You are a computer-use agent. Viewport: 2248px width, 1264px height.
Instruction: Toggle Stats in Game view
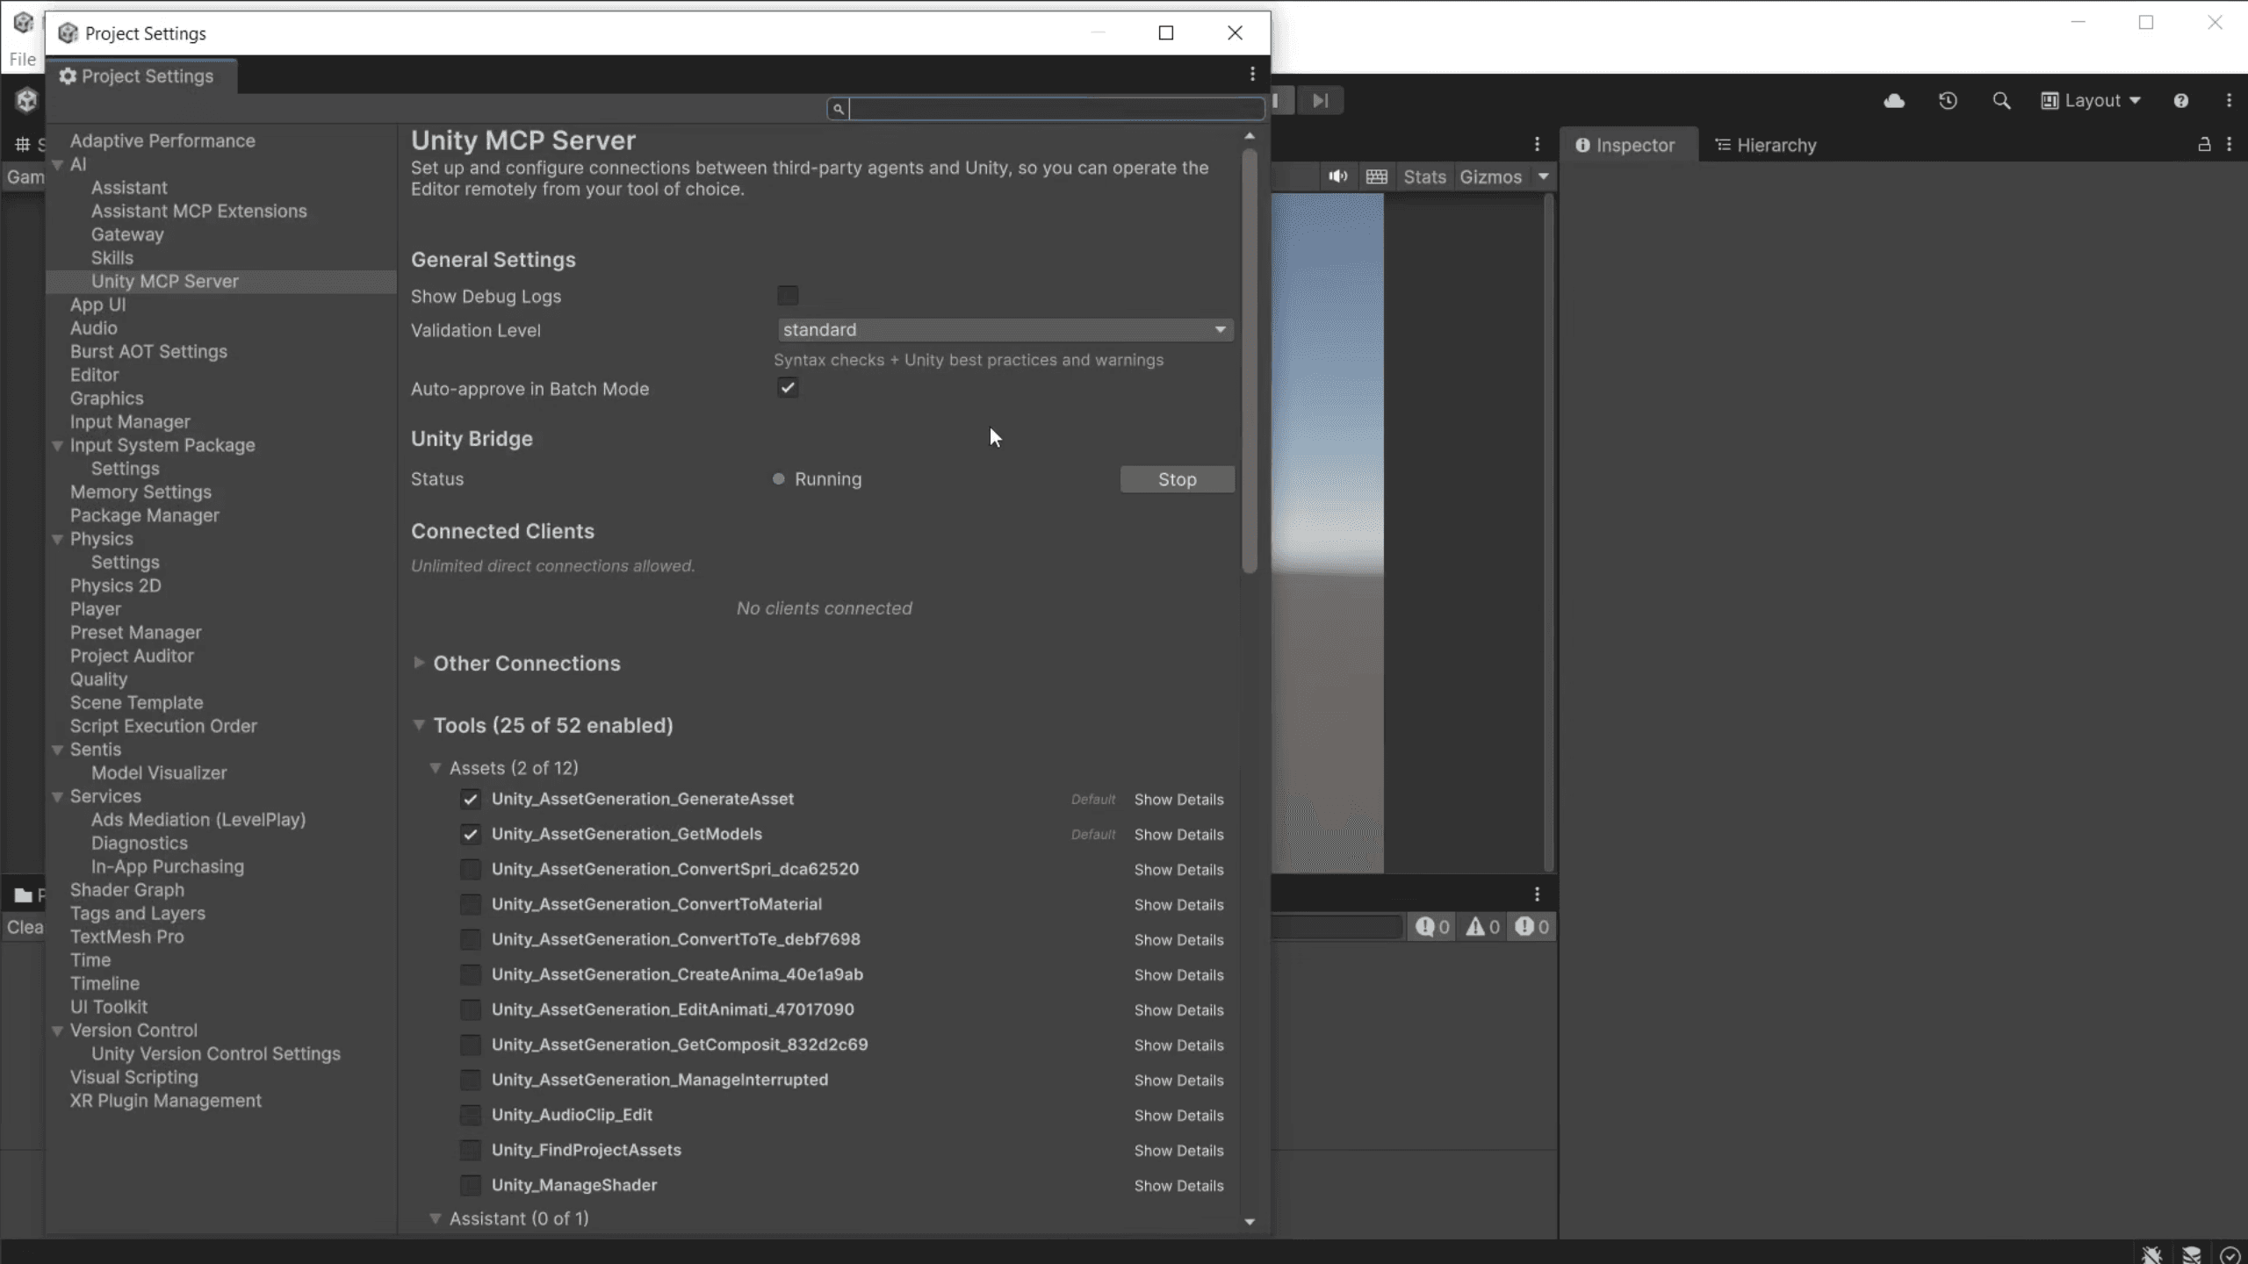1424,176
